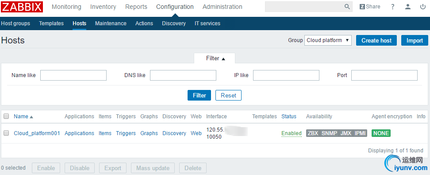This screenshot has width=430, height=175.
Task: Click the Export button
Action: tap(113, 168)
